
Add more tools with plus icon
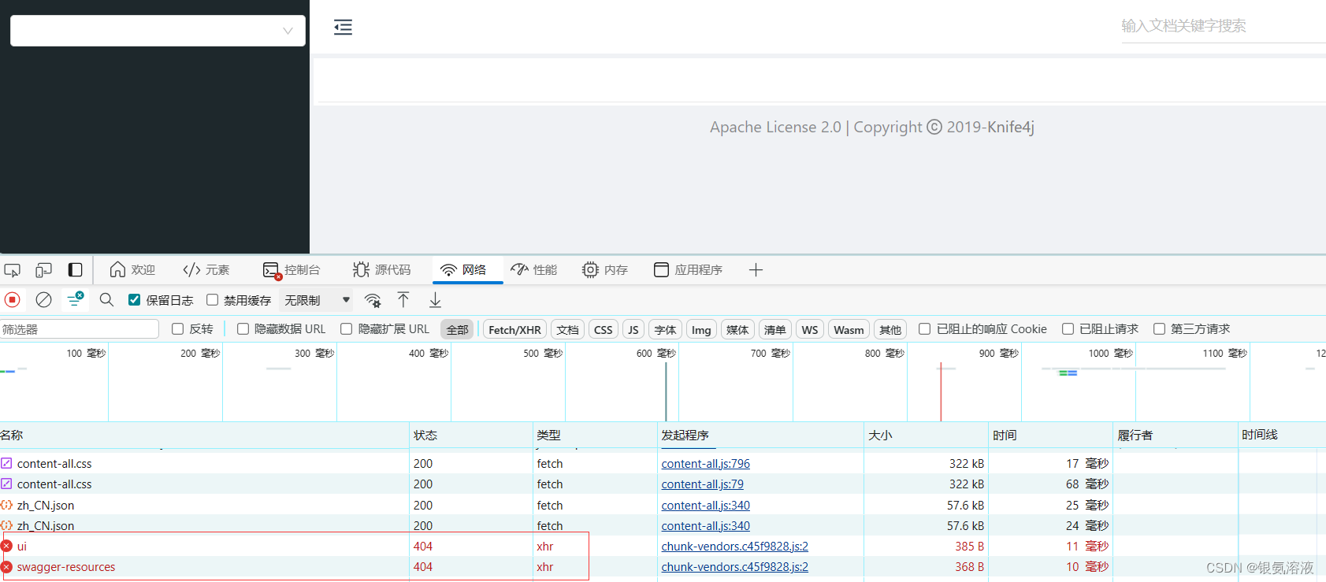click(756, 270)
